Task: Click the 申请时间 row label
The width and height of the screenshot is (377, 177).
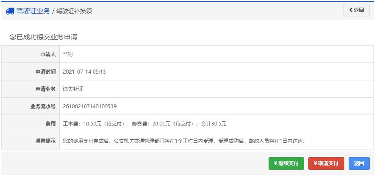Action: [x=46, y=72]
